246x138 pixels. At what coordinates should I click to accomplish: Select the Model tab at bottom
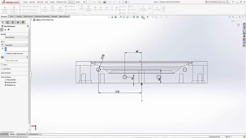coord(12,134)
